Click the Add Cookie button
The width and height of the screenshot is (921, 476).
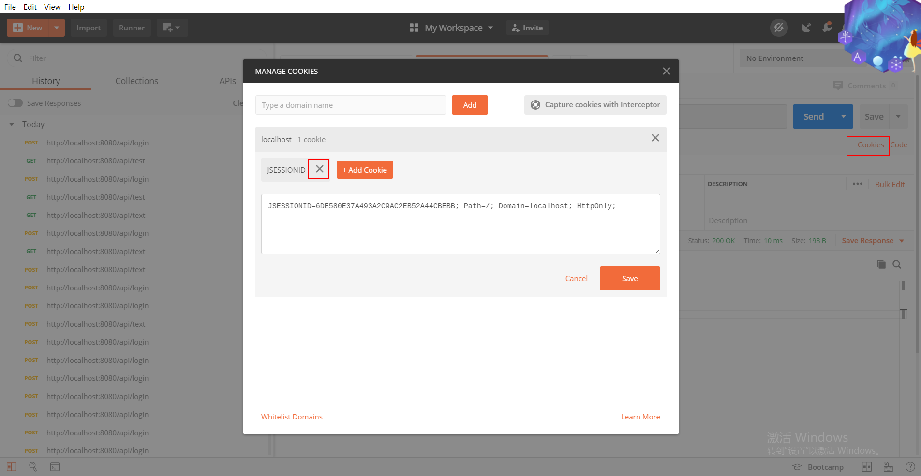click(x=365, y=170)
